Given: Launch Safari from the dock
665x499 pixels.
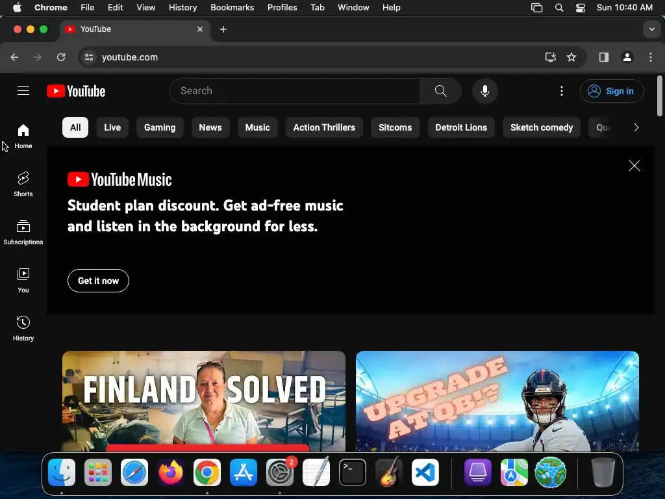Looking at the screenshot, I should click(x=134, y=472).
